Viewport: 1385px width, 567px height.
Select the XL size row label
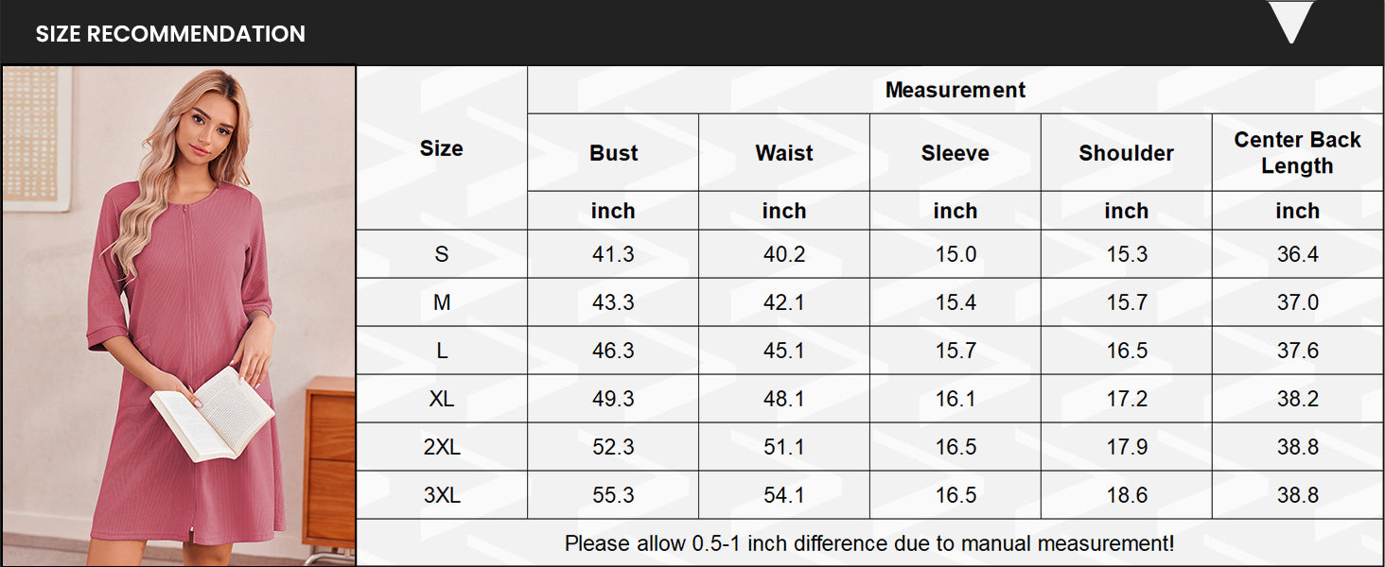[x=441, y=399]
